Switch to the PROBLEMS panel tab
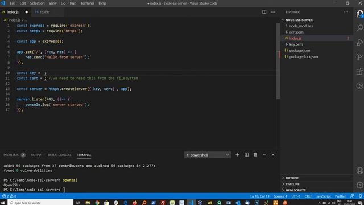Viewport: 364px width, 205px height. point(14,155)
